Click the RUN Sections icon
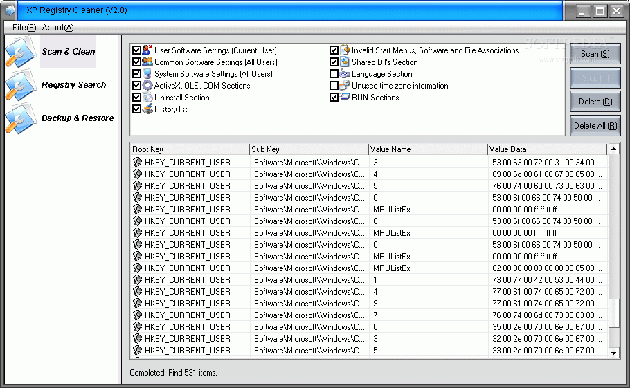630x388 pixels. pos(345,97)
